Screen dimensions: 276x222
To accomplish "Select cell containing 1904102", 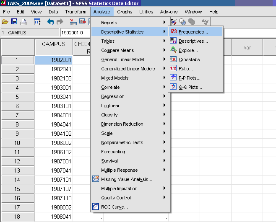I will (x=54, y=134).
